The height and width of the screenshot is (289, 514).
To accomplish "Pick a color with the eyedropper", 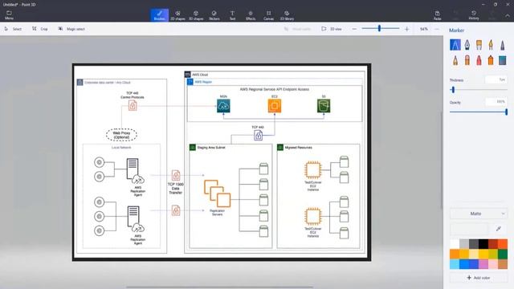I will point(499,229).
